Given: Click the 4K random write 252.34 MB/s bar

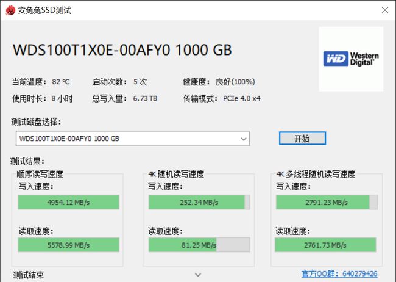Looking at the screenshot, I should 199,202.
